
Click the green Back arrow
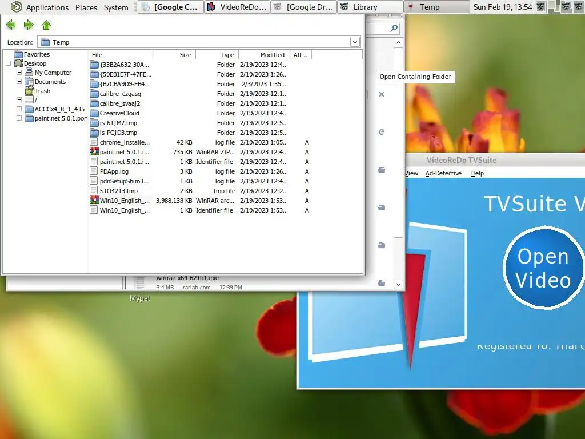pyautogui.click(x=11, y=25)
